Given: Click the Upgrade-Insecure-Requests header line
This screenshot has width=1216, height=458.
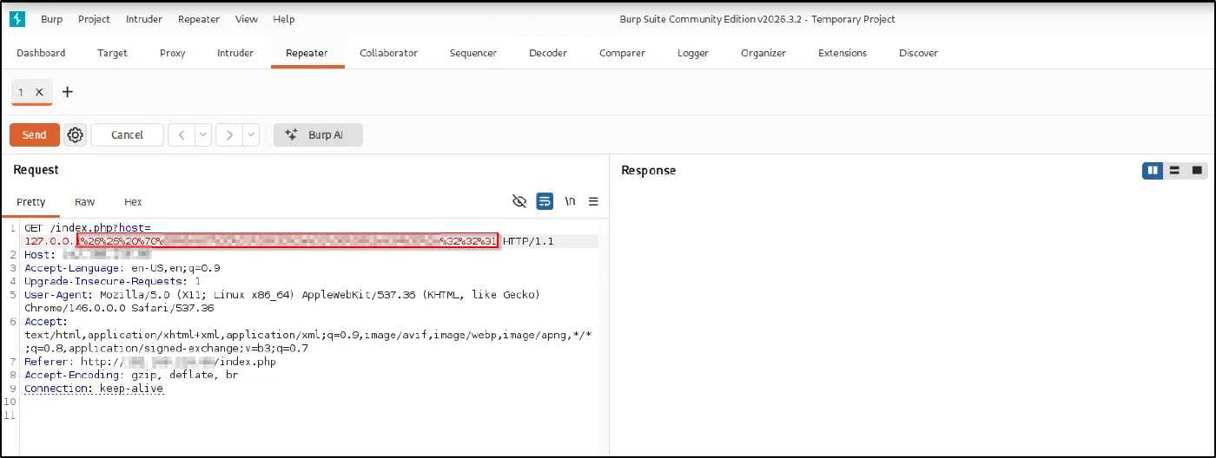Looking at the screenshot, I should (x=113, y=281).
